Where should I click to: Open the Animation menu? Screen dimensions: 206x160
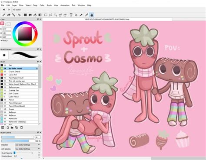click(x=65, y=5)
